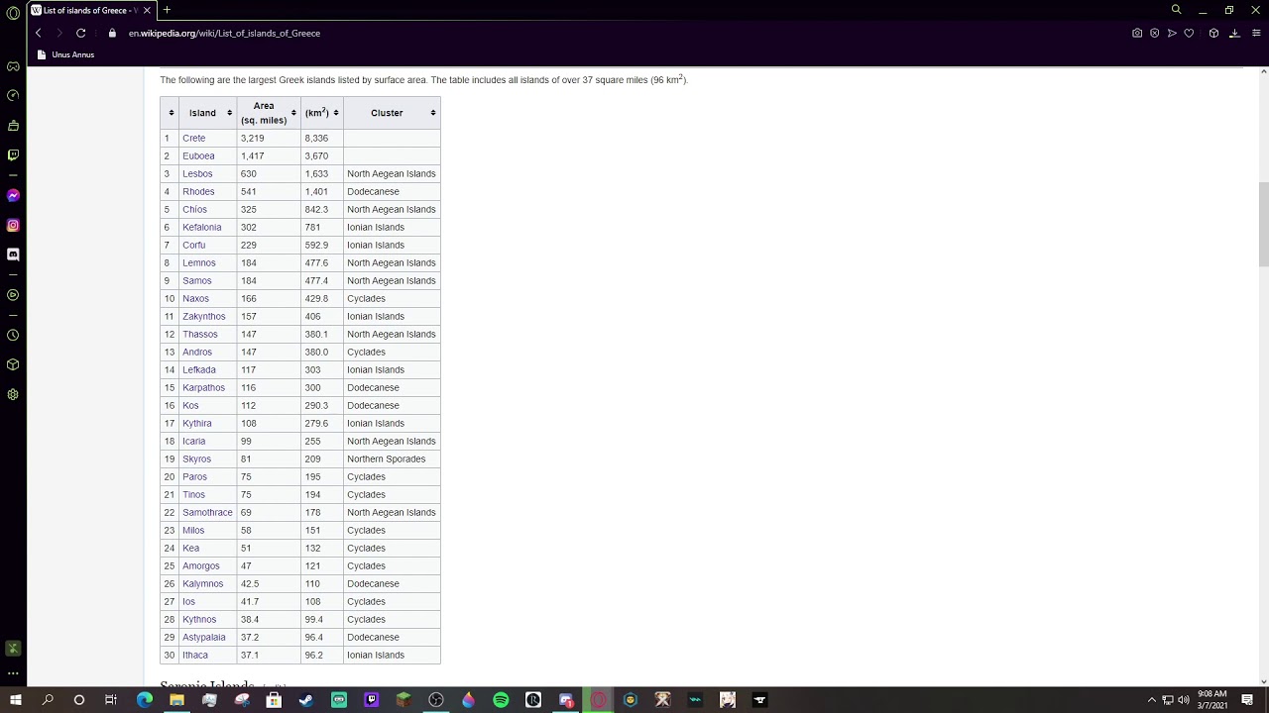Open the Player icon in sidebar
The height and width of the screenshot is (713, 1269).
(13, 295)
